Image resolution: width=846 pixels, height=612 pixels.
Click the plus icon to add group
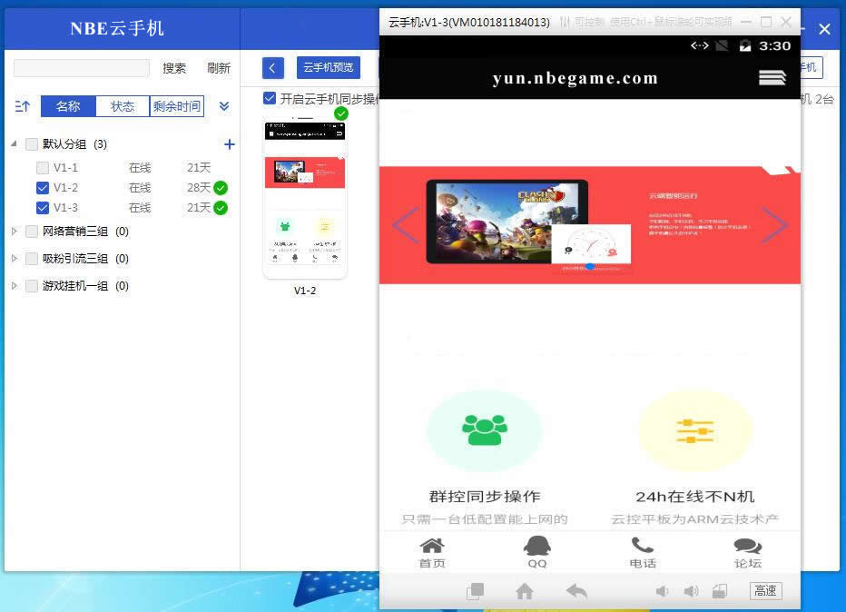(x=230, y=144)
